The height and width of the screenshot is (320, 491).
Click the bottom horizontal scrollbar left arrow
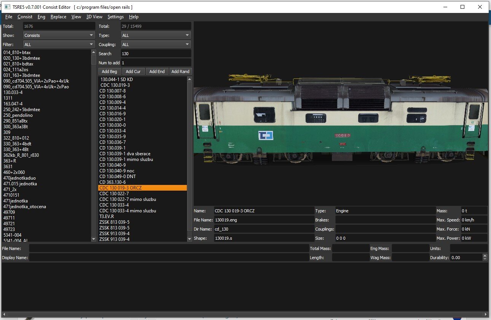point(5,314)
